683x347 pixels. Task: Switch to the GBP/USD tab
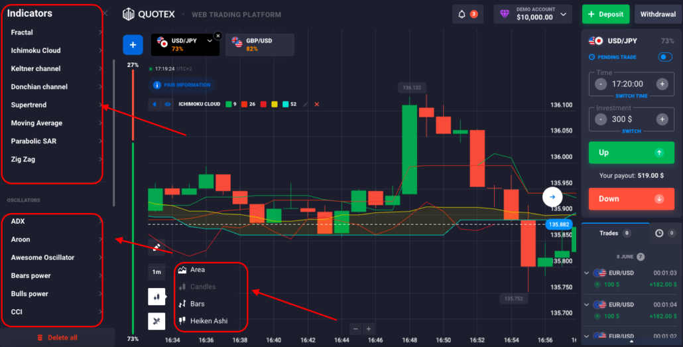pyautogui.click(x=260, y=45)
